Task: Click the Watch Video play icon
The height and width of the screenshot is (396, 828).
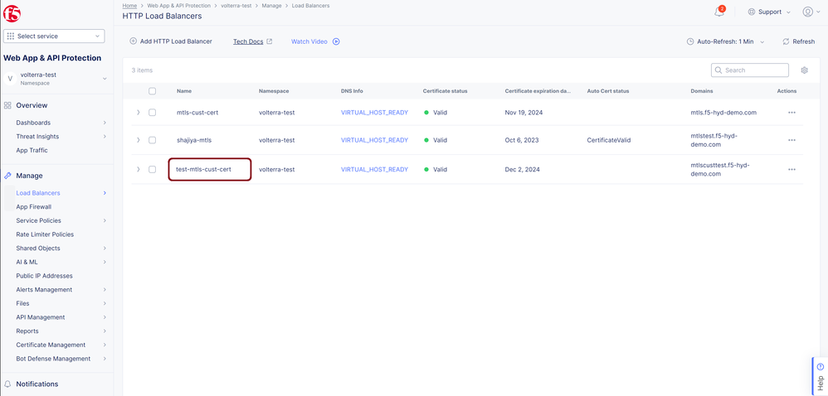Action: click(x=336, y=41)
